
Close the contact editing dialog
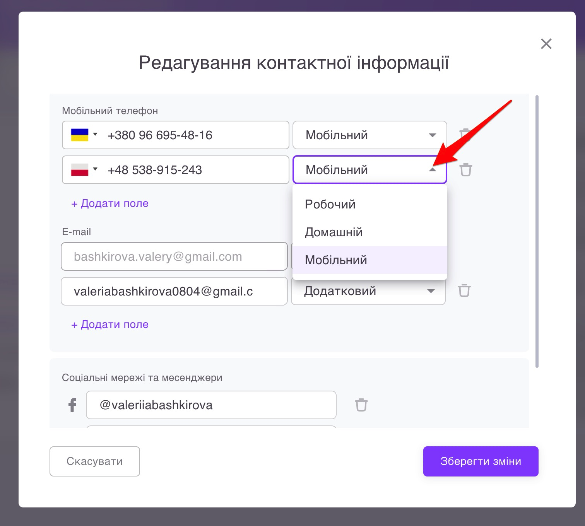[x=546, y=44]
